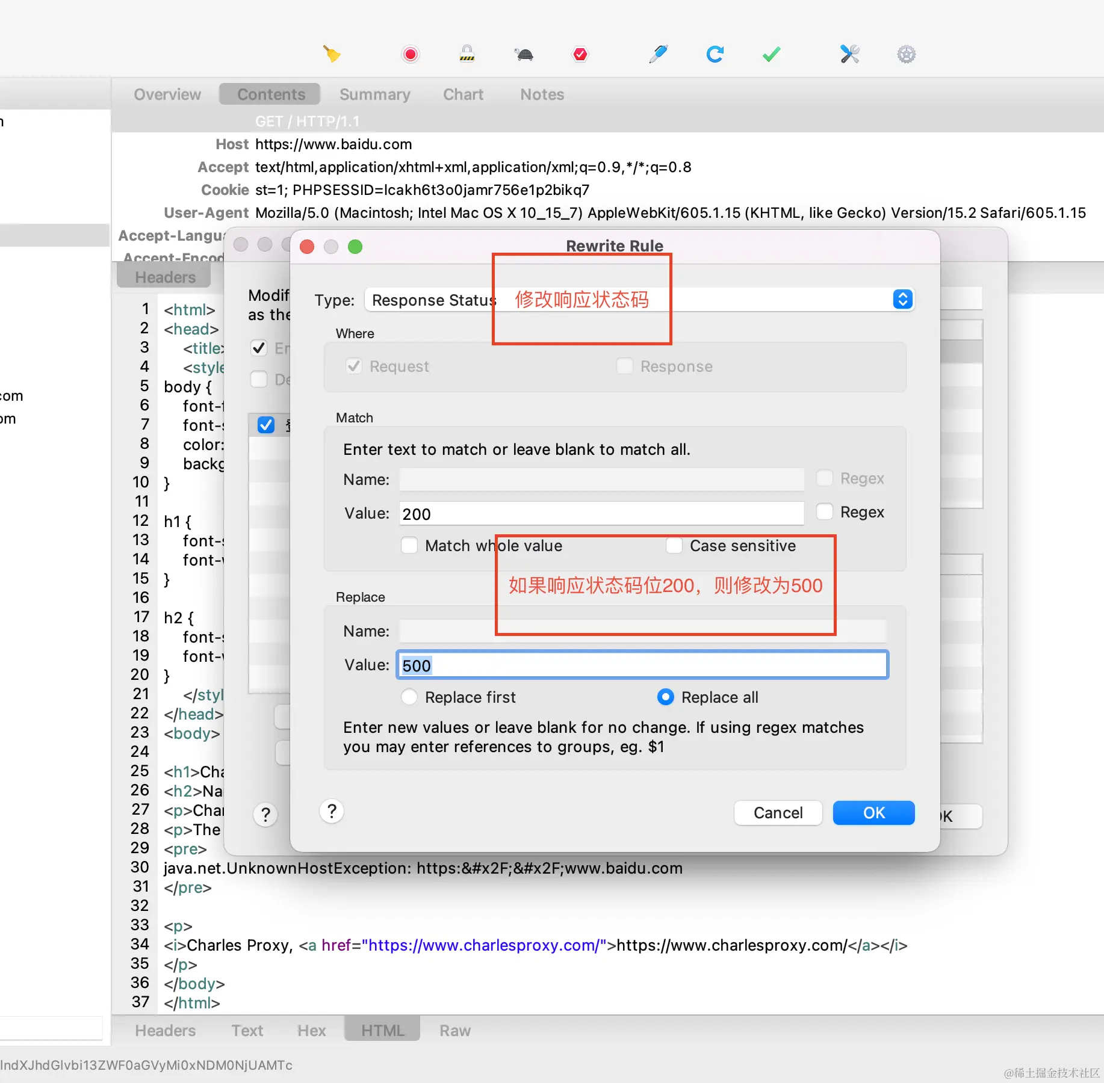
Task: Open the Chart tab
Action: [x=463, y=94]
